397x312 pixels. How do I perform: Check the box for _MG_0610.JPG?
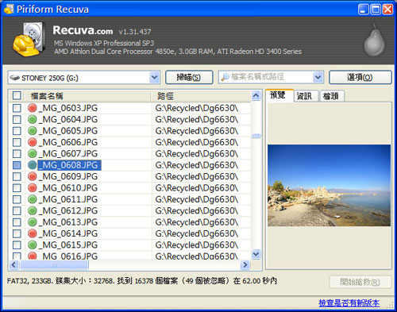(17, 188)
